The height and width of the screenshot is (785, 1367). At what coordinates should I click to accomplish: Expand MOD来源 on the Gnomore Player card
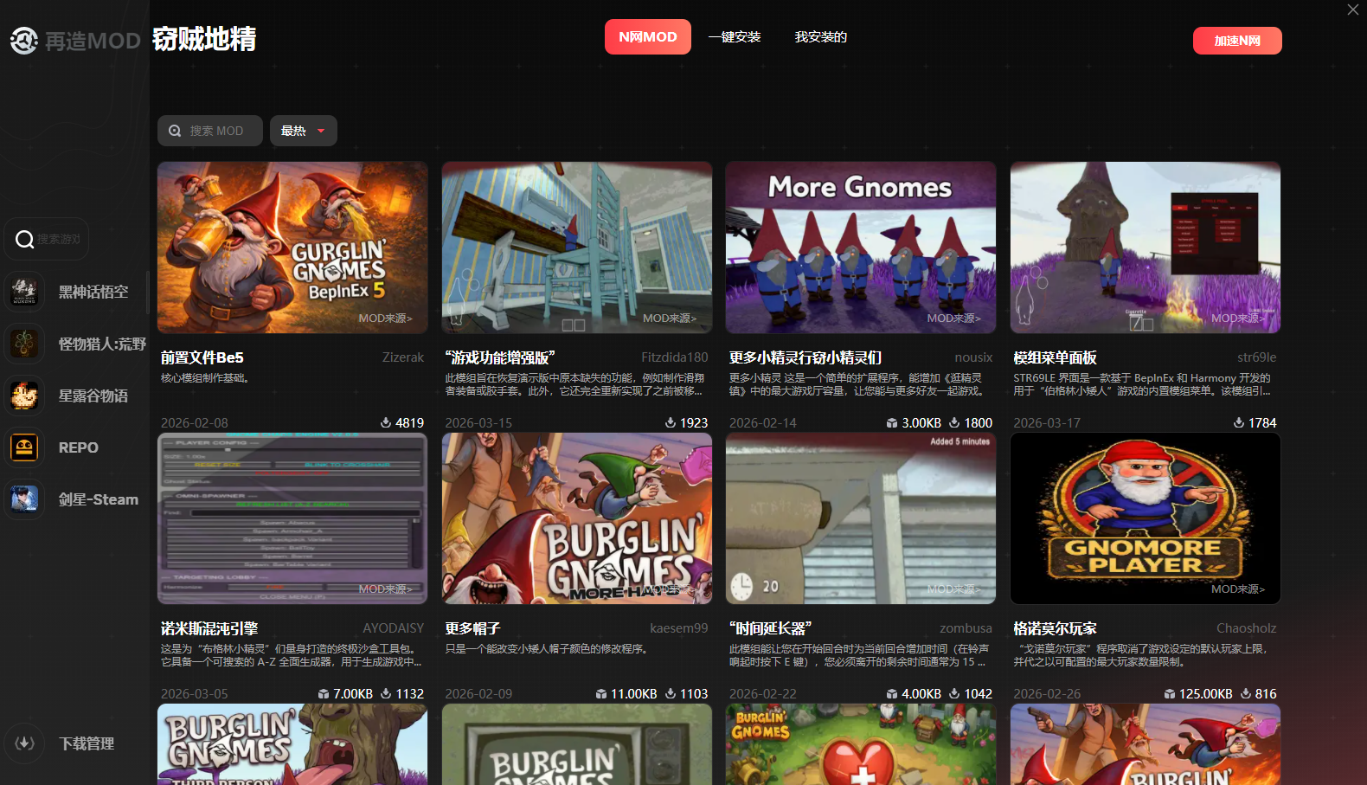point(1237,589)
